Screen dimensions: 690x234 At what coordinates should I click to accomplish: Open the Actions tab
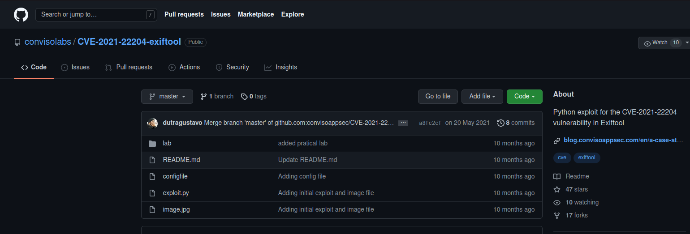pos(184,67)
